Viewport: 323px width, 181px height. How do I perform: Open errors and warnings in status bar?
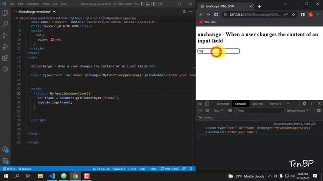point(9,169)
